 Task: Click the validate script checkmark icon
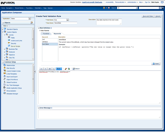click(x=69, y=69)
